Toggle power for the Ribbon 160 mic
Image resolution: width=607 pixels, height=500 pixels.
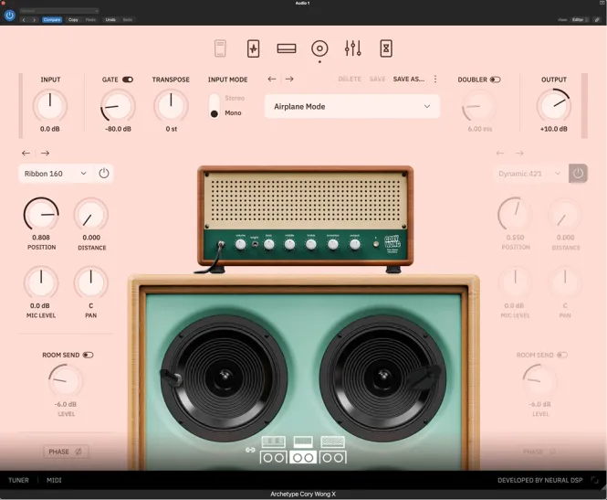point(104,174)
